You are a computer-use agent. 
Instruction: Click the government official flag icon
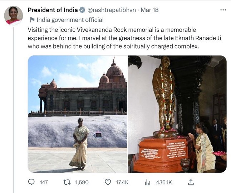pyautogui.click(x=32, y=20)
